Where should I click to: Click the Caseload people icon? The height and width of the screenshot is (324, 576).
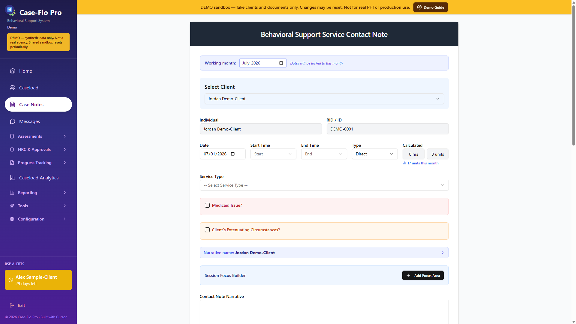point(12,88)
